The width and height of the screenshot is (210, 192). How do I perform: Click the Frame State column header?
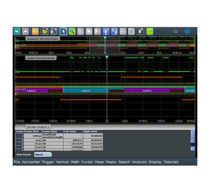tap(52, 131)
